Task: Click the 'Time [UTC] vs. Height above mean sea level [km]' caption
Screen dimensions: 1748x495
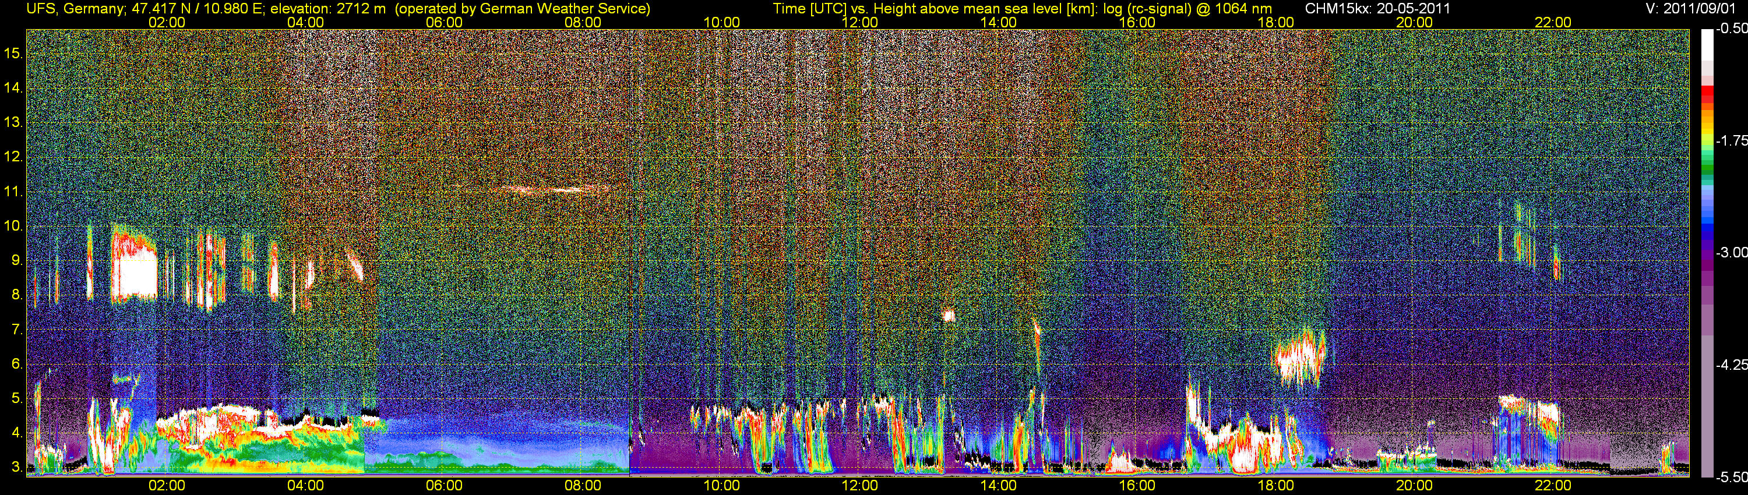Action: coord(933,8)
